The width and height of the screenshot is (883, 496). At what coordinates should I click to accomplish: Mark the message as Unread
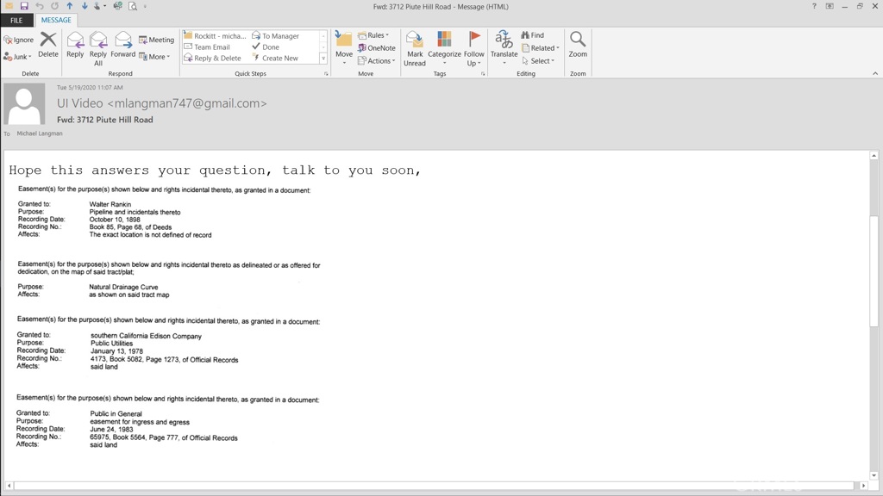415,47
